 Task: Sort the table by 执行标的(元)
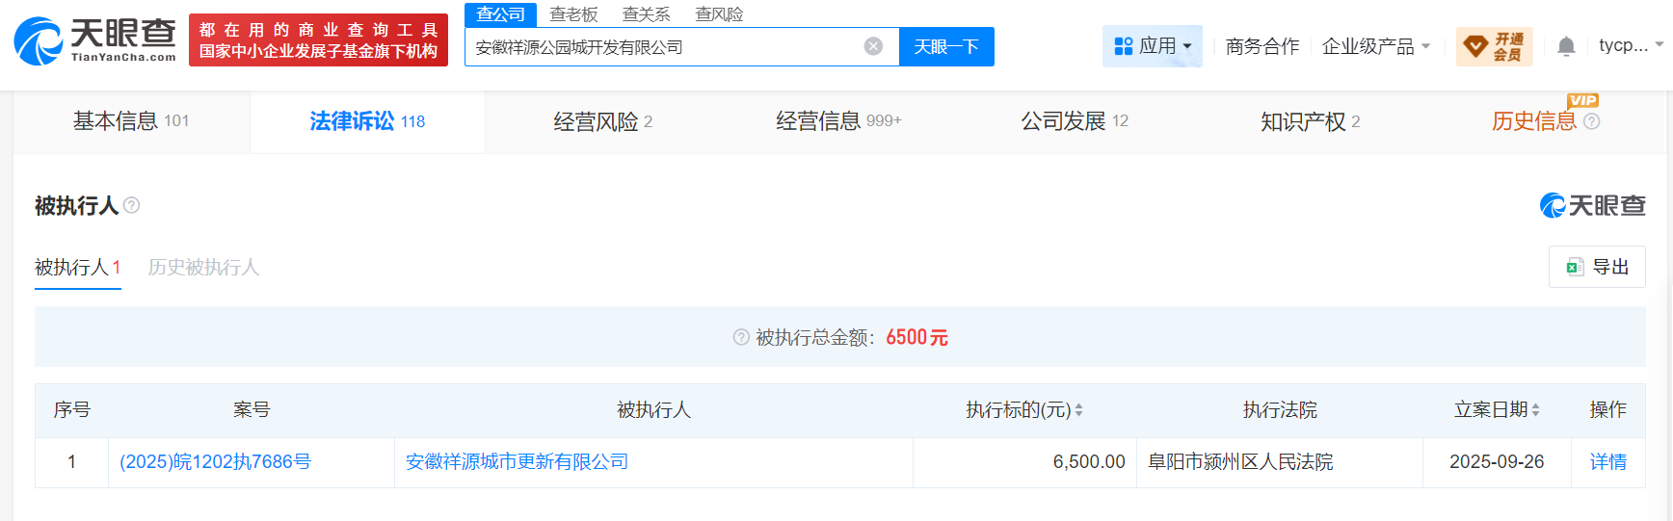1078,410
